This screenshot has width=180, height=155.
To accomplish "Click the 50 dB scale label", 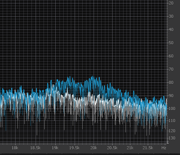I will coord(171,43).
